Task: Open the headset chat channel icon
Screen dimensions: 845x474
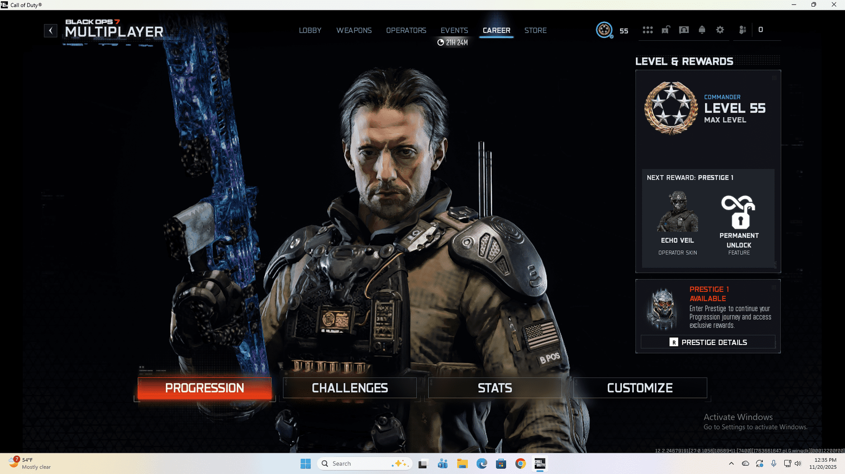Action: [684, 30]
